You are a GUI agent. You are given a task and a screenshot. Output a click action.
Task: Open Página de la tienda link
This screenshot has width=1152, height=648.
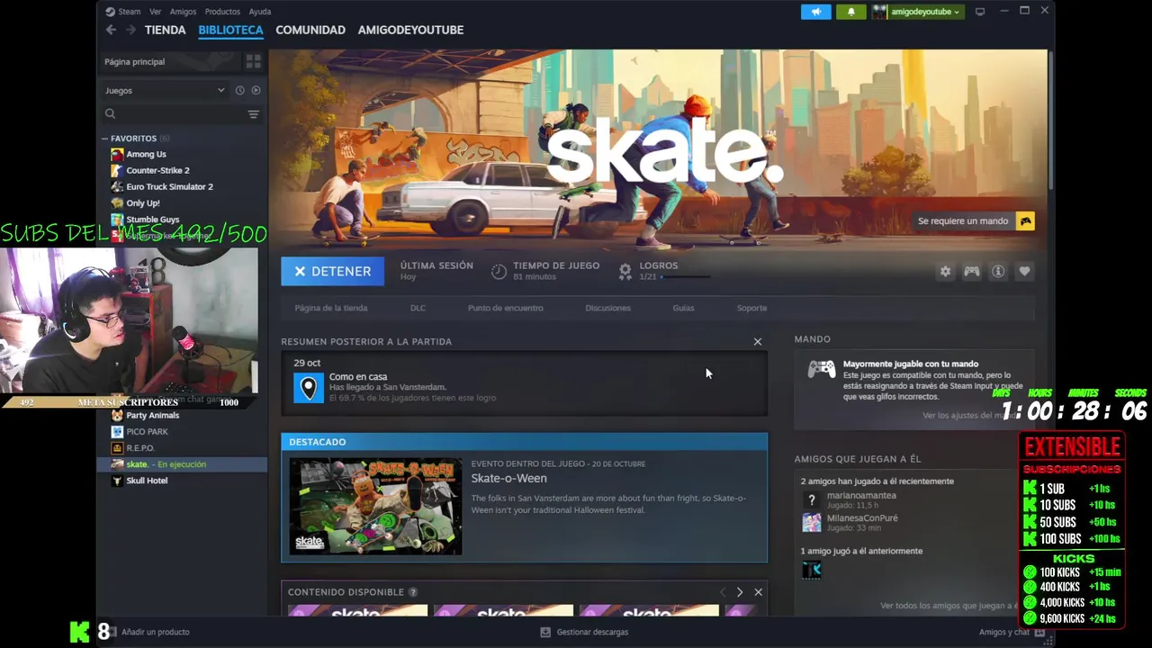330,308
